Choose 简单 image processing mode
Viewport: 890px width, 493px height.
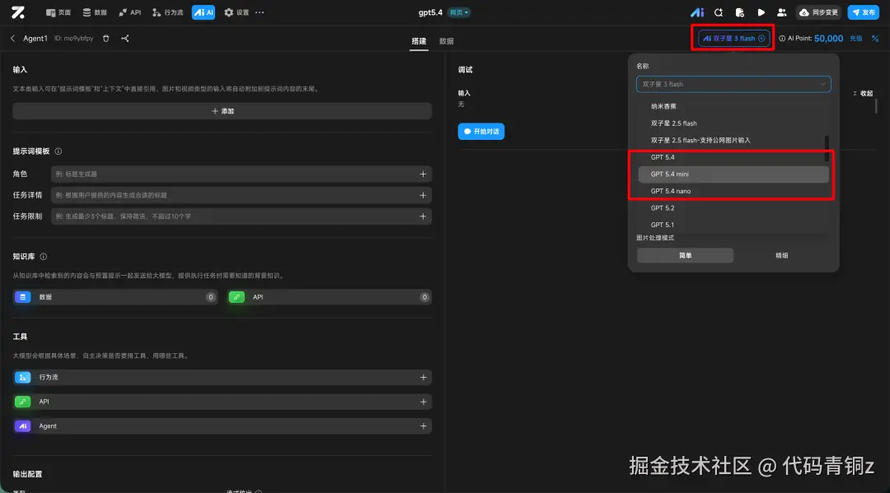(x=685, y=256)
